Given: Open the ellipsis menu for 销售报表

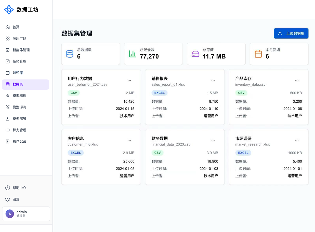Looking at the screenshot, I should point(213,80).
